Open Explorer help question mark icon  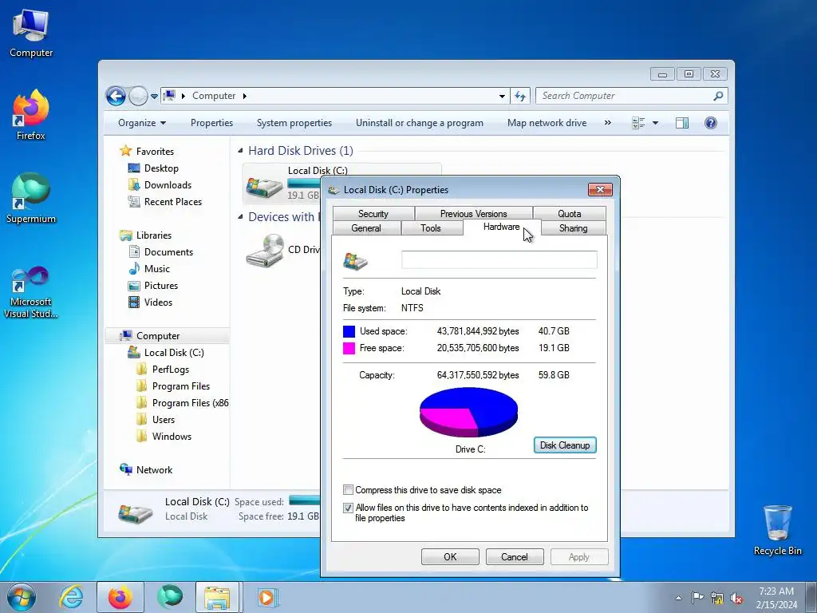click(711, 123)
